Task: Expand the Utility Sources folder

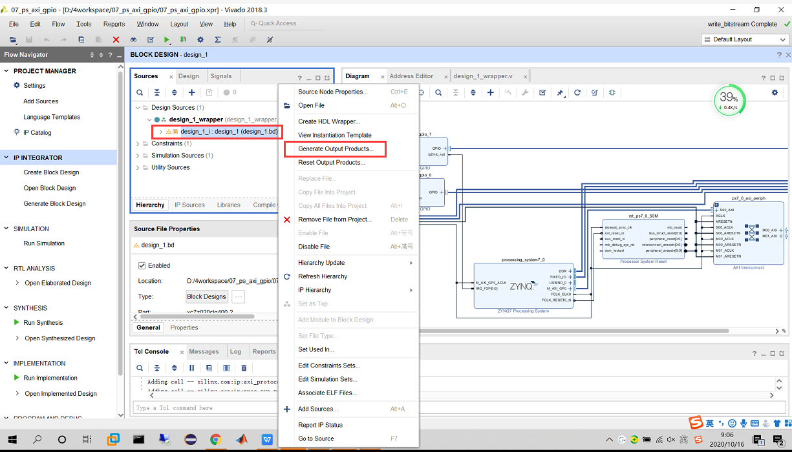Action: pos(138,167)
